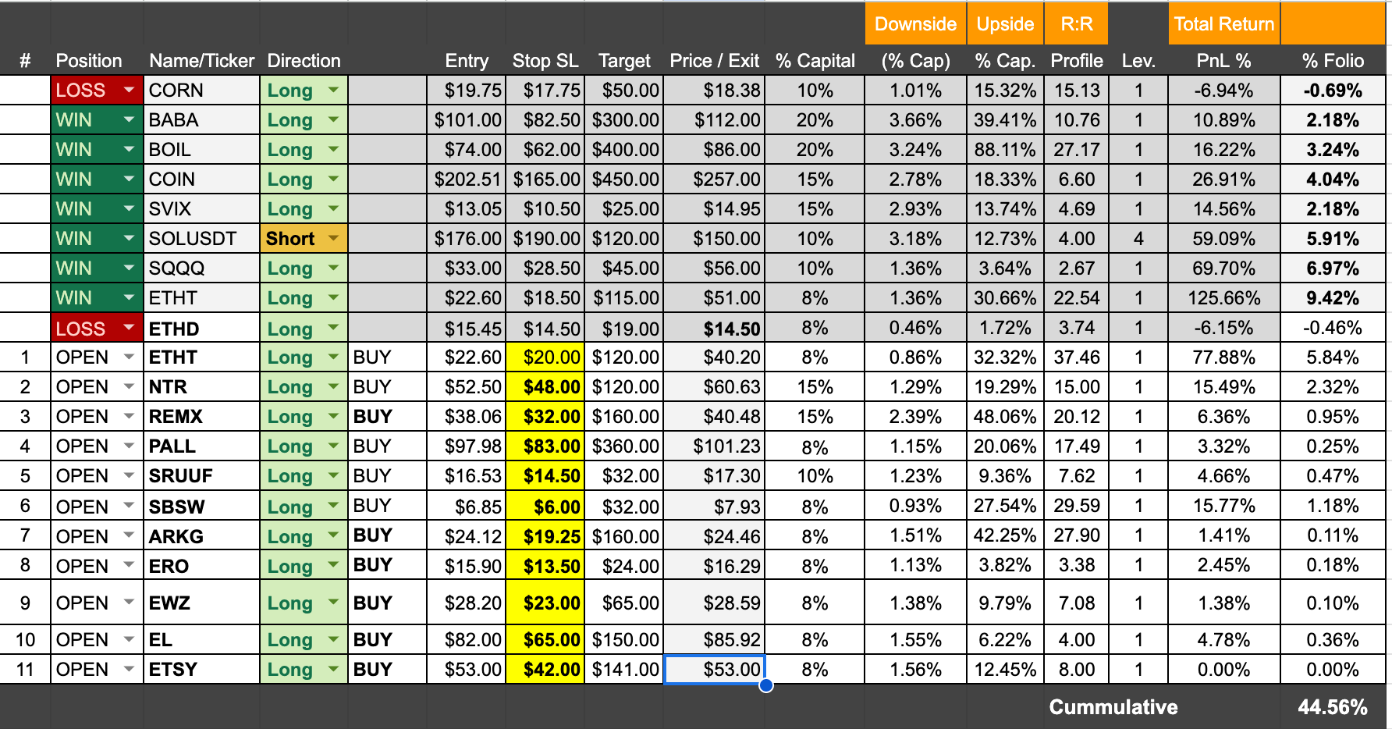This screenshot has height=729, width=1392.
Task: Expand the Direction dropdown in PALL row
Action: pos(334,446)
